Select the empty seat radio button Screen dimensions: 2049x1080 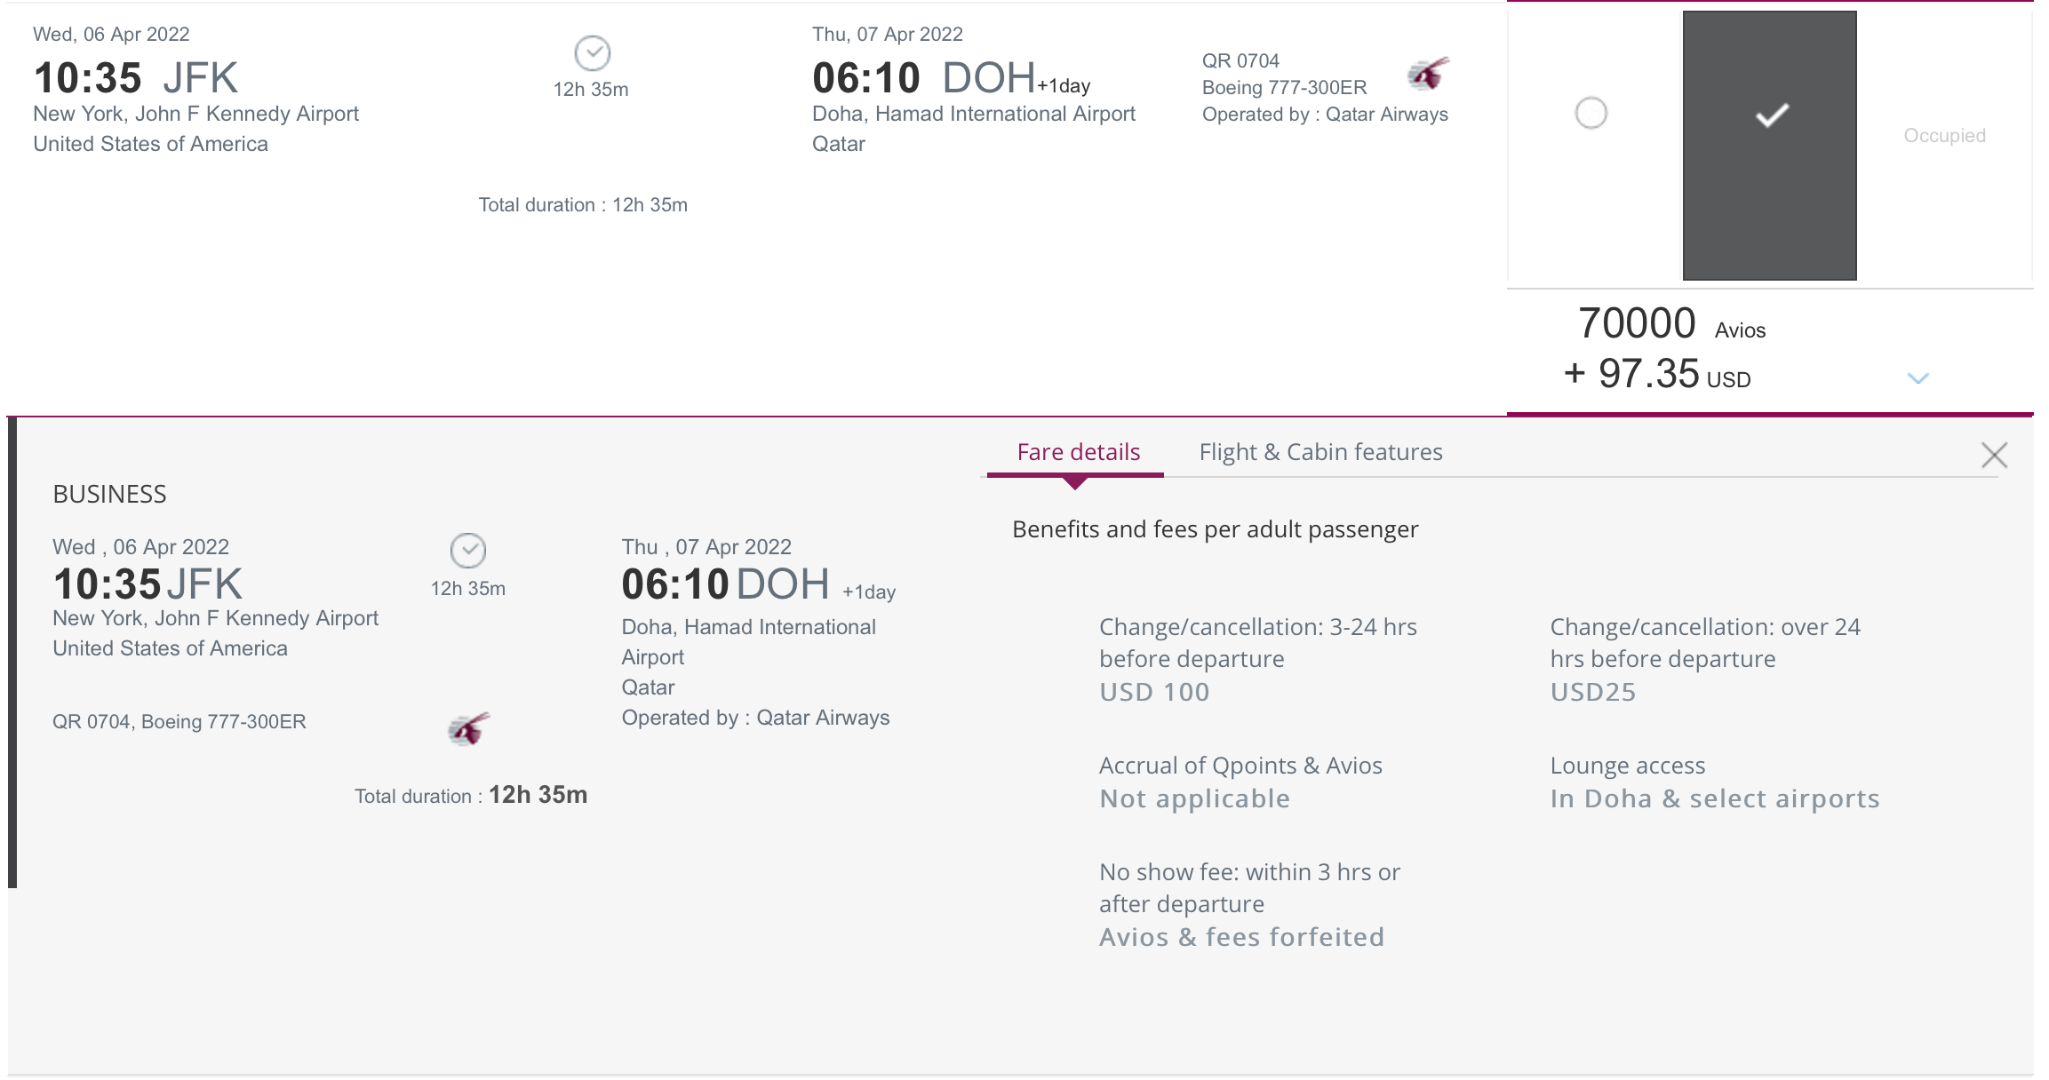(x=1591, y=113)
